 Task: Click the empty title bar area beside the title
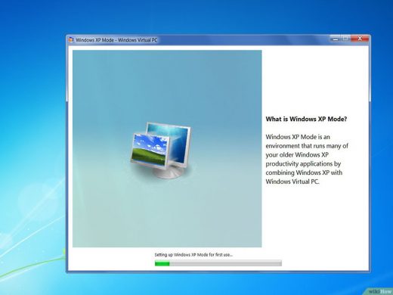[x=242, y=39]
